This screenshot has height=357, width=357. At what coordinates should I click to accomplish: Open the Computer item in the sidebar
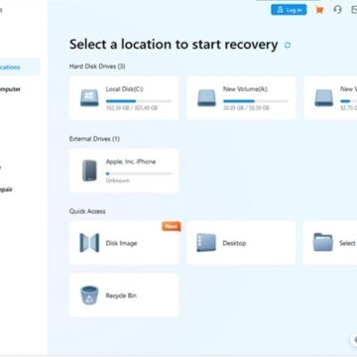coord(11,89)
